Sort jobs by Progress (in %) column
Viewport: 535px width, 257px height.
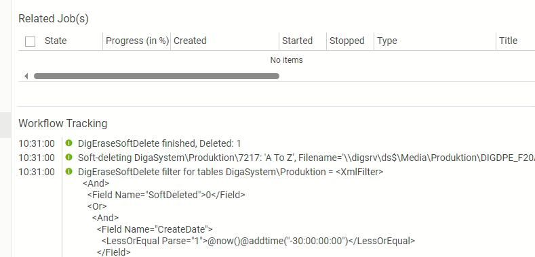tap(137, 41)
